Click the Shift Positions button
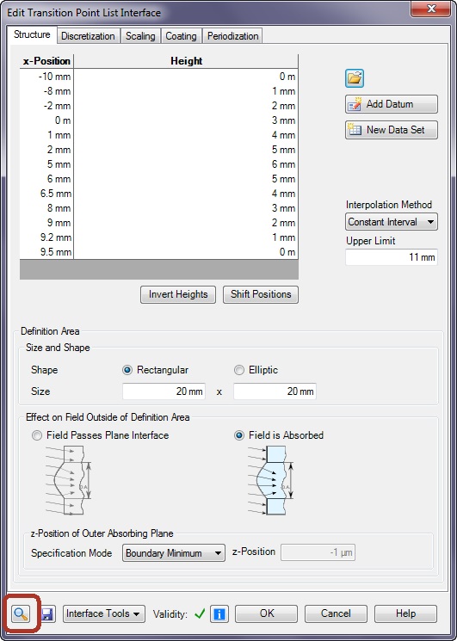 [261, 294]
